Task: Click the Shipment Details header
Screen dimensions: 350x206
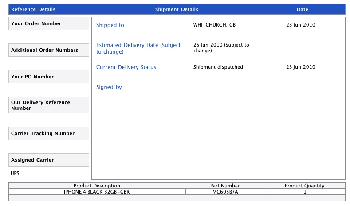Action: [177, 9]
